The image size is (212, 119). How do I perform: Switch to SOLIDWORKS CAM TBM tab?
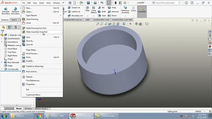[x=122, y=20]
